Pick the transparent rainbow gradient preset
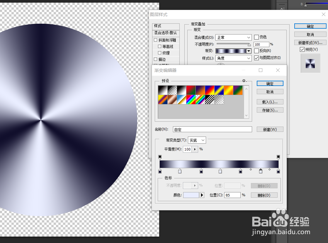The width and height of the screenshot is (328, 243). tap(200, 100)
